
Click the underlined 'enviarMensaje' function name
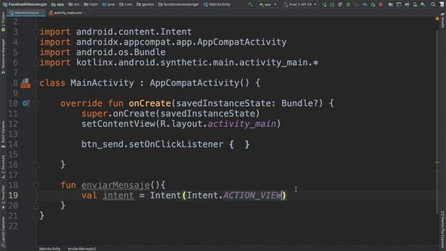(116, 185)
